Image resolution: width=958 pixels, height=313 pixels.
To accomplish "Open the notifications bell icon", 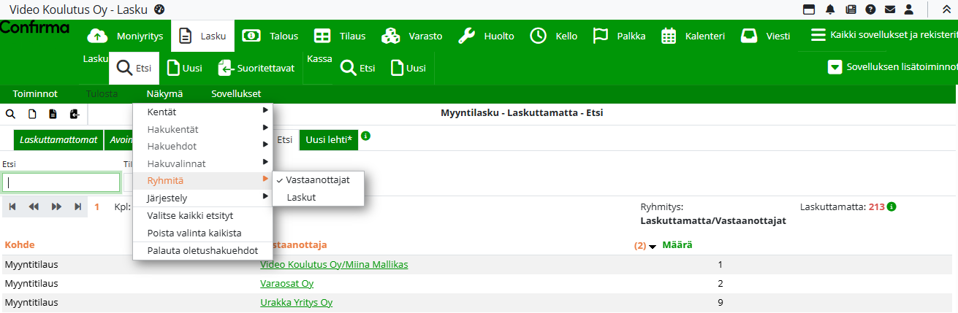I will [830, 9].
